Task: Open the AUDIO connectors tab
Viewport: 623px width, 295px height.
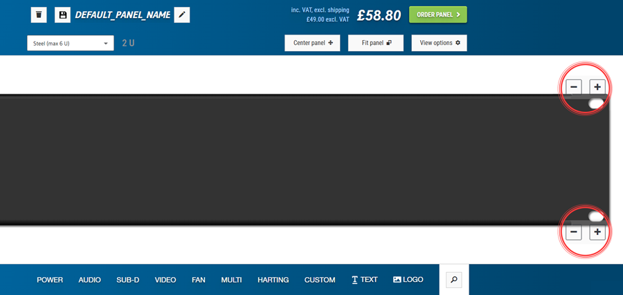Action: 89,280
